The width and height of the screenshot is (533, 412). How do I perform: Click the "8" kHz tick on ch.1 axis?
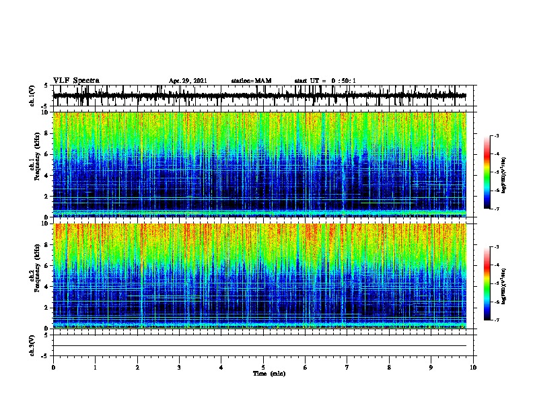[x=47, y=133]
